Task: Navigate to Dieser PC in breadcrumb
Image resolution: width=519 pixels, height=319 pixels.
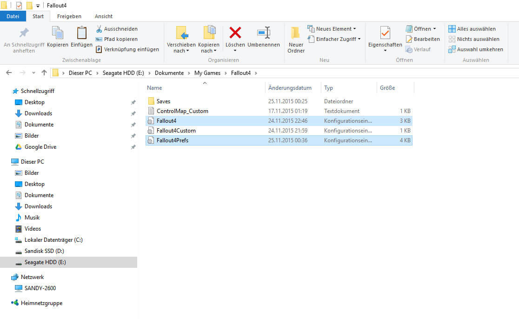Action: tap(80, 73)
